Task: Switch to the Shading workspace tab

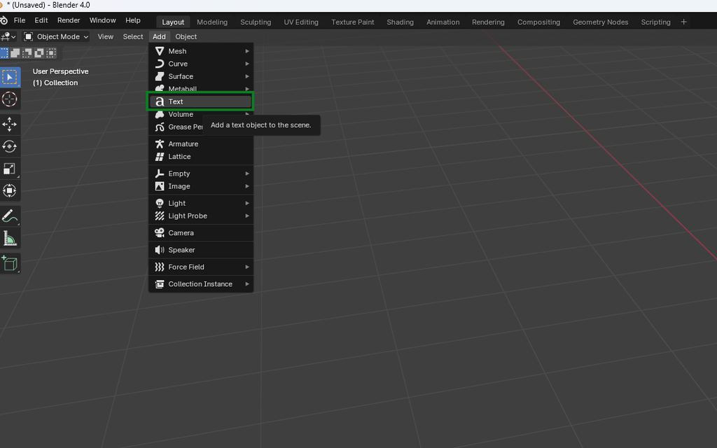Action: tap(400, 22)
